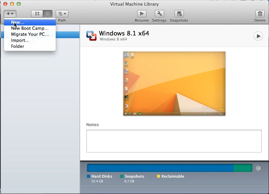Switch to icon grid view

tap(37, 14)
